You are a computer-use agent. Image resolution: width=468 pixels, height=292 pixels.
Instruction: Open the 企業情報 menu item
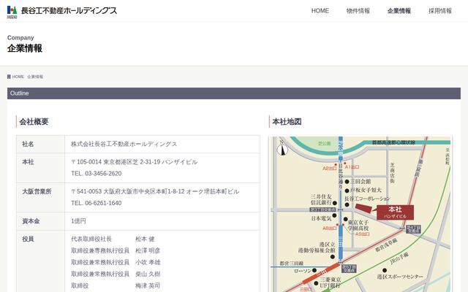(399, 11)
